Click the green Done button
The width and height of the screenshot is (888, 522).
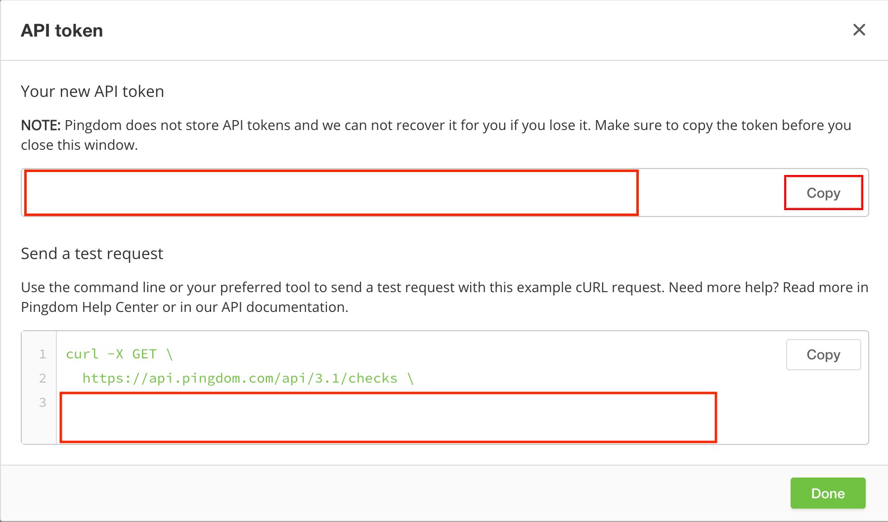pos(828,493)
